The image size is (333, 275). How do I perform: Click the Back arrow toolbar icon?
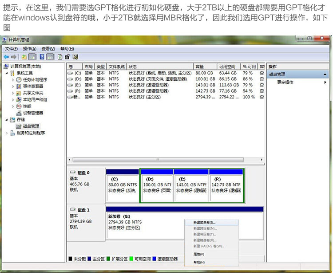tap(6, 57)
